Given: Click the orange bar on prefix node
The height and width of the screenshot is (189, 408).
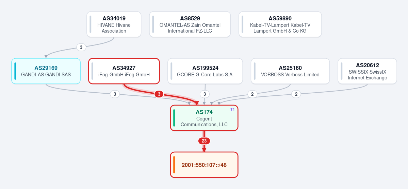Looking at the screenshot, I should [174, 165].
